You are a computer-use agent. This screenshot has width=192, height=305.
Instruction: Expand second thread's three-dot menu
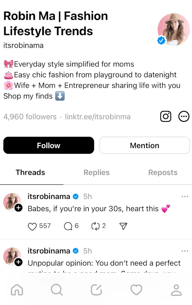185,251
